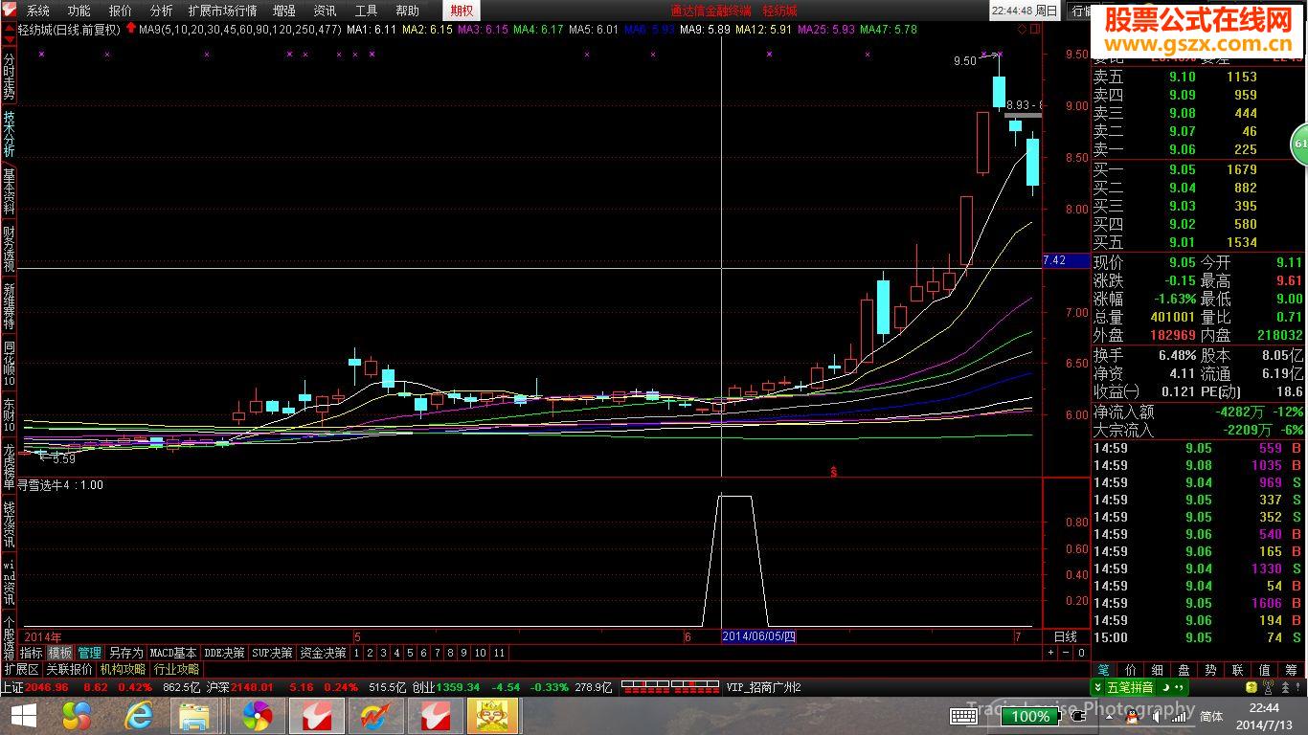The image size is (1308, 735).
Task: Click the 另存为 button
Action: tap(125, 653)
